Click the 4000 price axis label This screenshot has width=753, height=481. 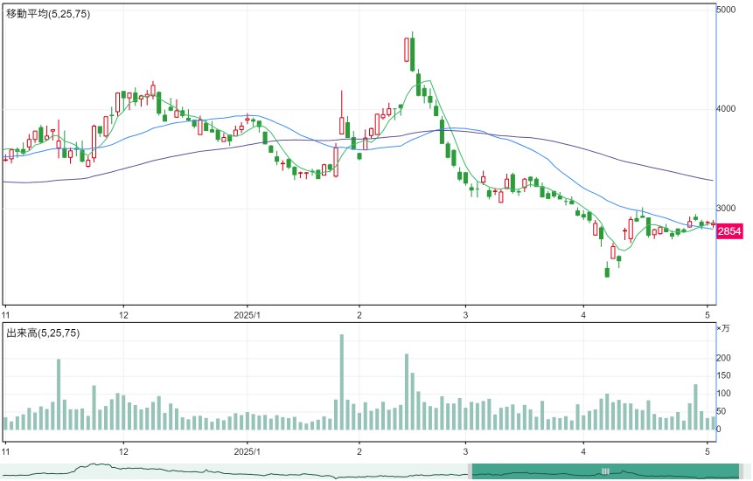726,109
